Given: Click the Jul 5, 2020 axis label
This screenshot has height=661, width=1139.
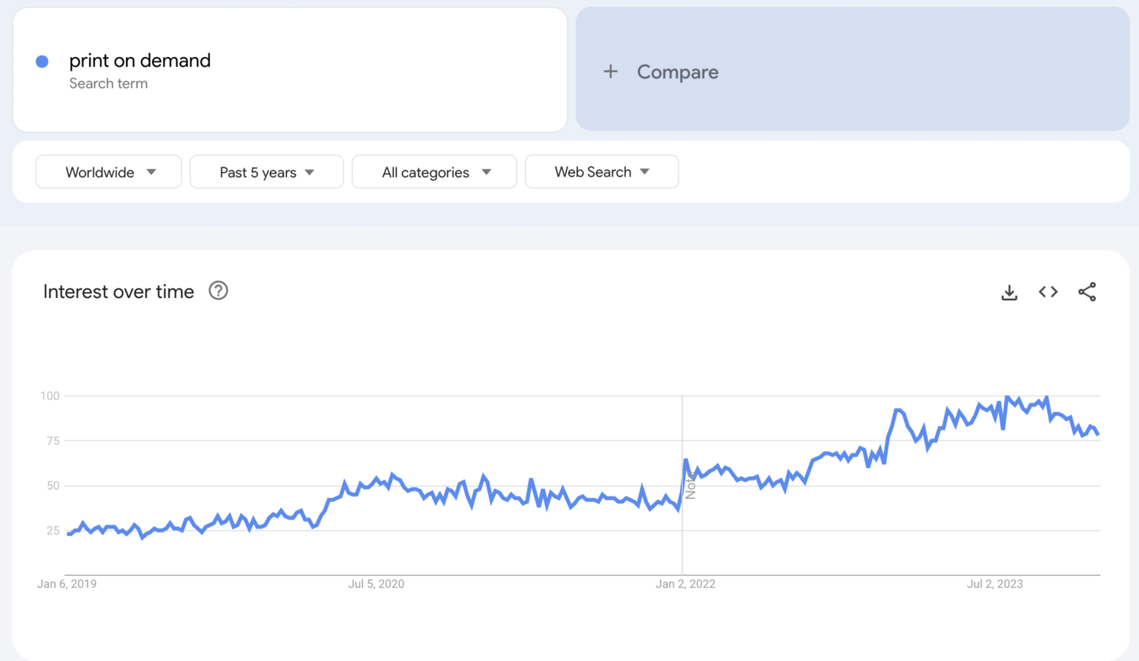Looking at the screenshot, I should click(x=376, y=584).
